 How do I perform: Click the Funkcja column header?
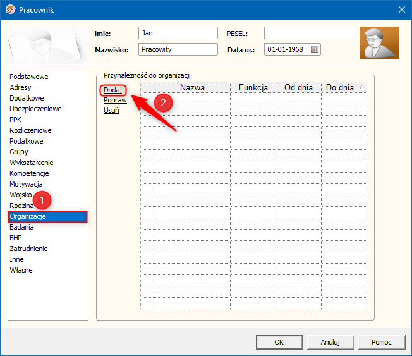[x=253, y=87]
